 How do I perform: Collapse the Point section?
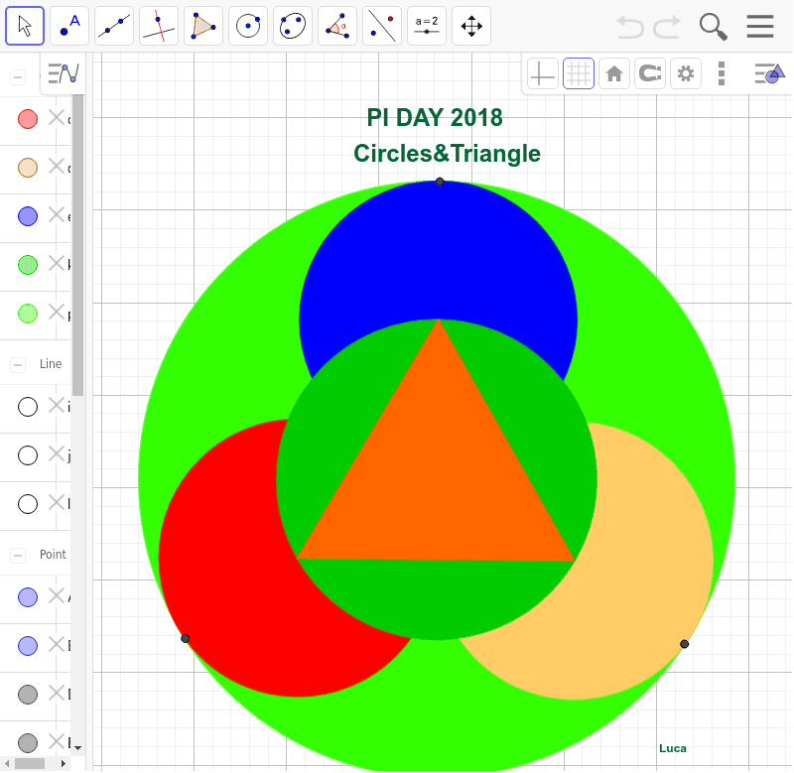pos(16,555)
